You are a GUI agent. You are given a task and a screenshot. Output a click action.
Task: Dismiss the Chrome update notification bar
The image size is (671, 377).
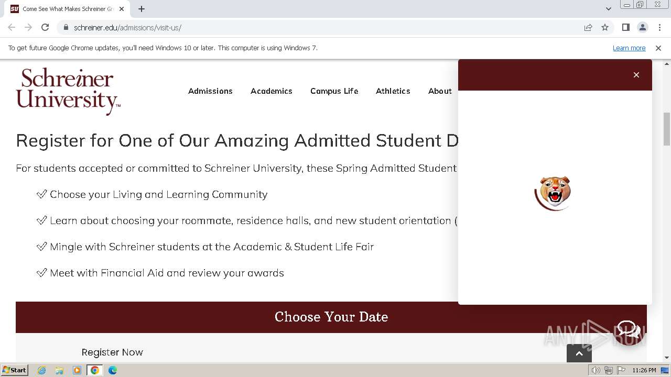click(658, 48)
